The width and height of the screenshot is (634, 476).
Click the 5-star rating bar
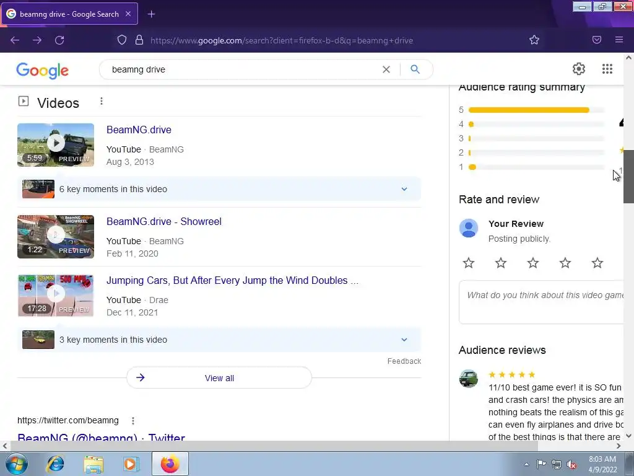click(x=536, y=110)
